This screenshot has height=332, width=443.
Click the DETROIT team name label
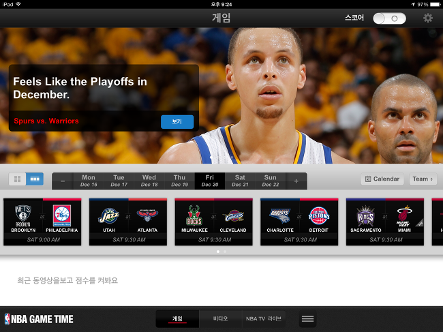click(319, 230)
